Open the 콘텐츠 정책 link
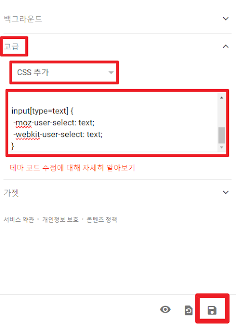 coord(102,220)
